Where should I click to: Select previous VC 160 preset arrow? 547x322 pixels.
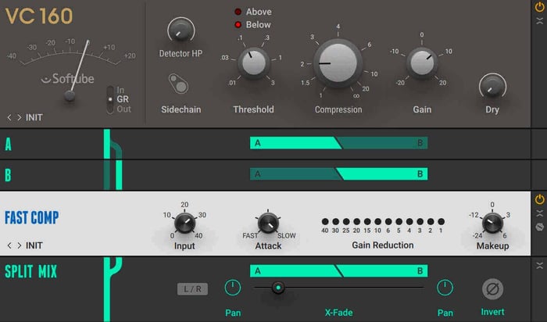(9, 117)
